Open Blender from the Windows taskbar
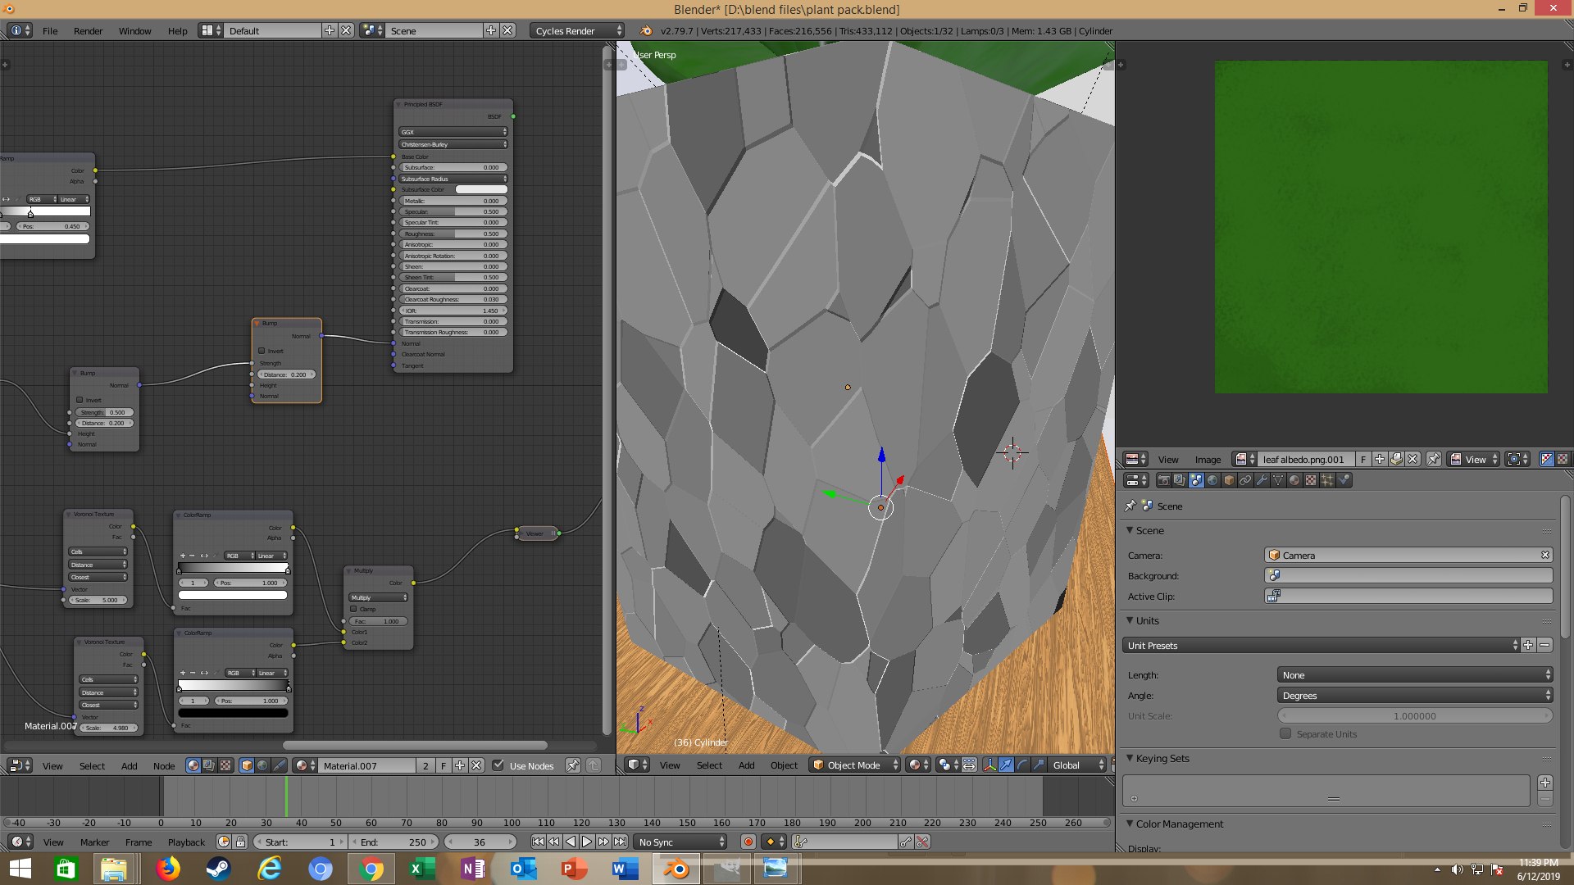 click(x=676, y=869)
